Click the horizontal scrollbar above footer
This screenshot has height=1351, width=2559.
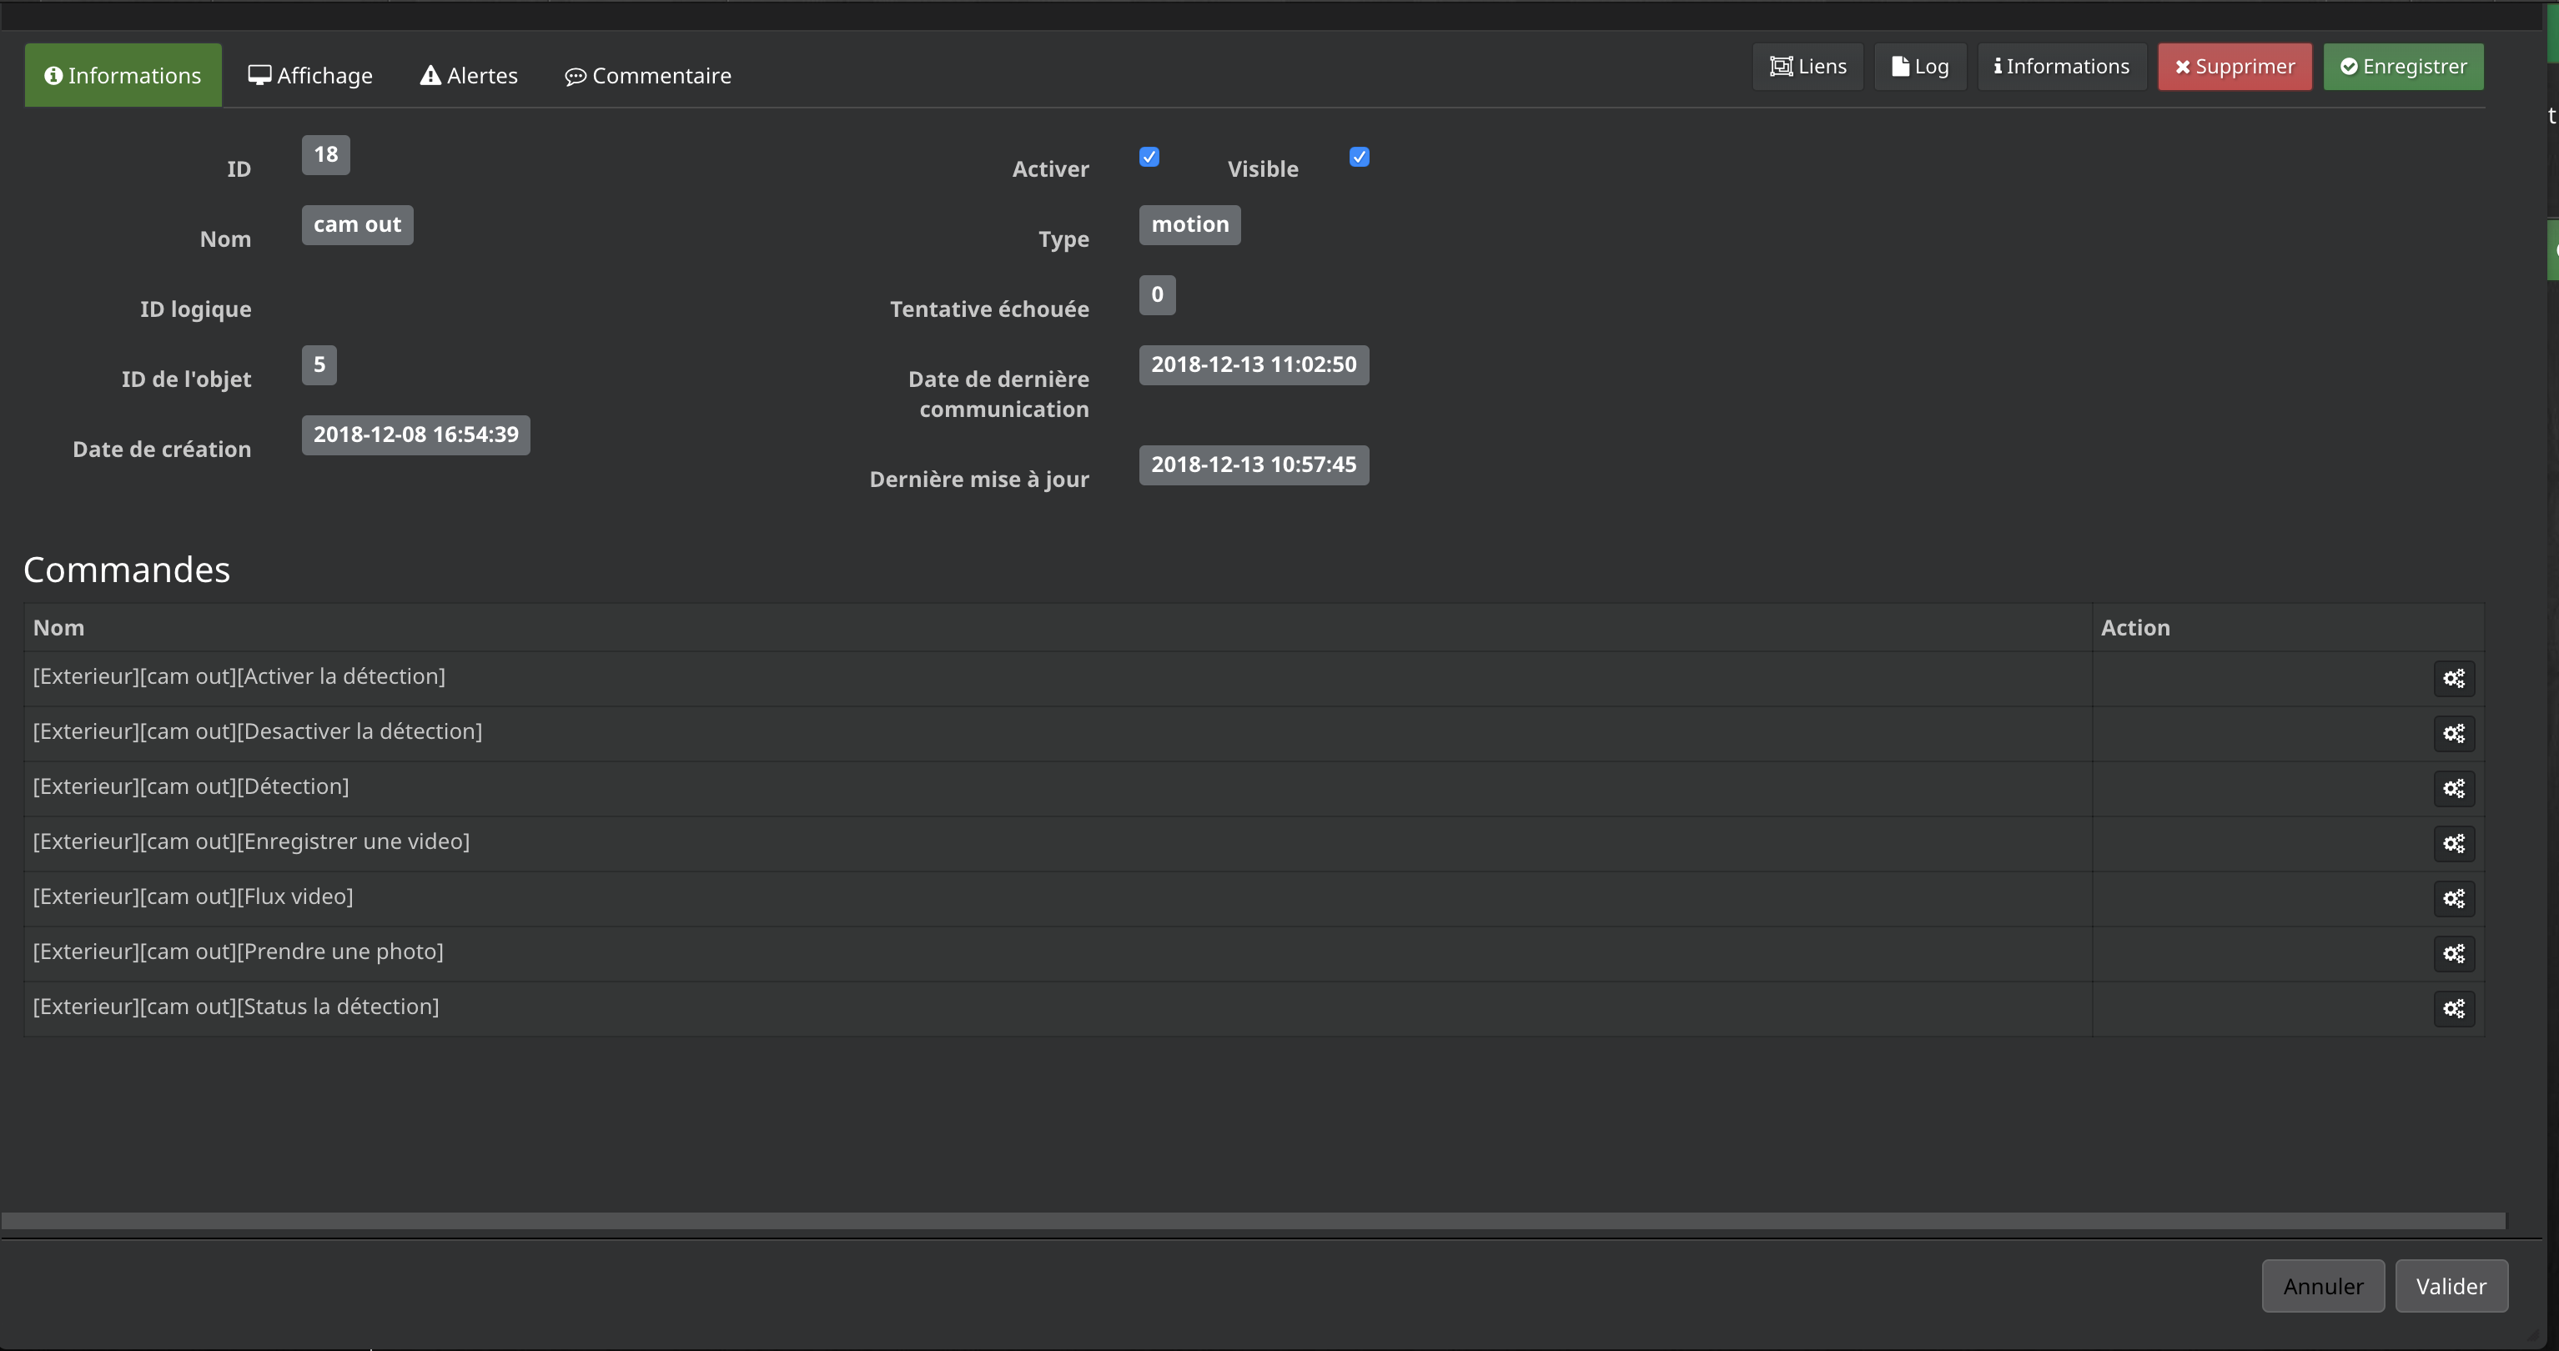click(1254, 1221)
